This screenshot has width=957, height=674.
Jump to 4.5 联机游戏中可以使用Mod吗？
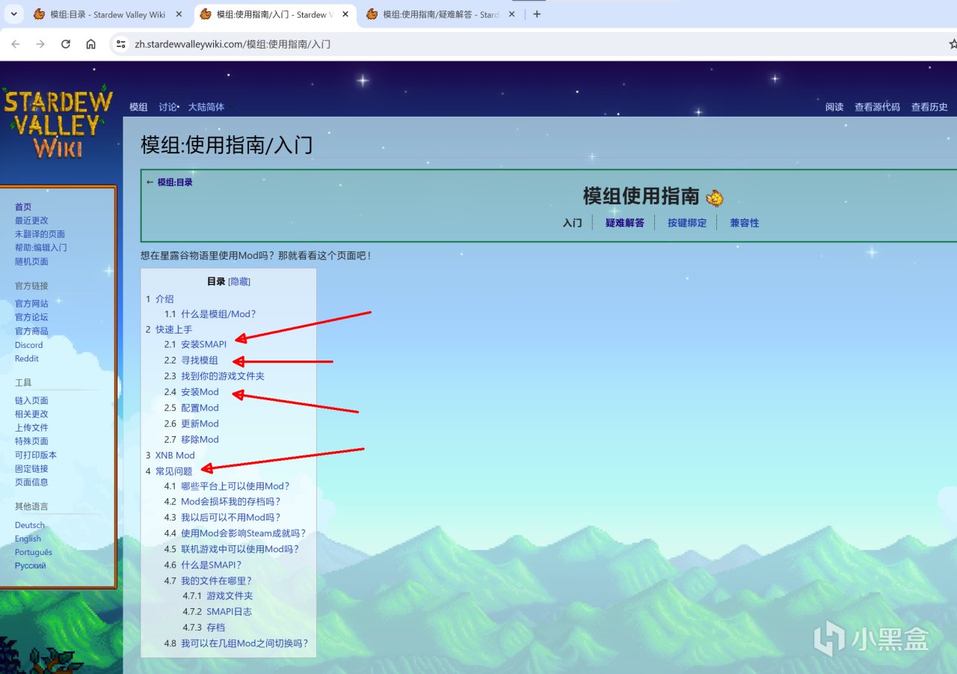(x=232, y=549)
